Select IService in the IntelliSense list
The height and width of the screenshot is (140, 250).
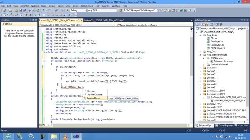pyautogui.click(x=95, y=91)
